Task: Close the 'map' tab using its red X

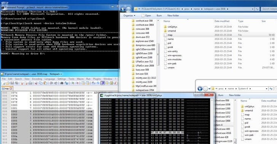Action: [11, 89]
